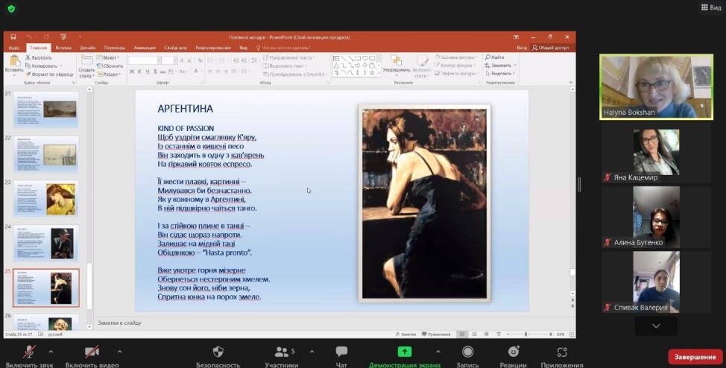Switch to the Слайд-шоу ribbon tab

click(x=175, y=48)
